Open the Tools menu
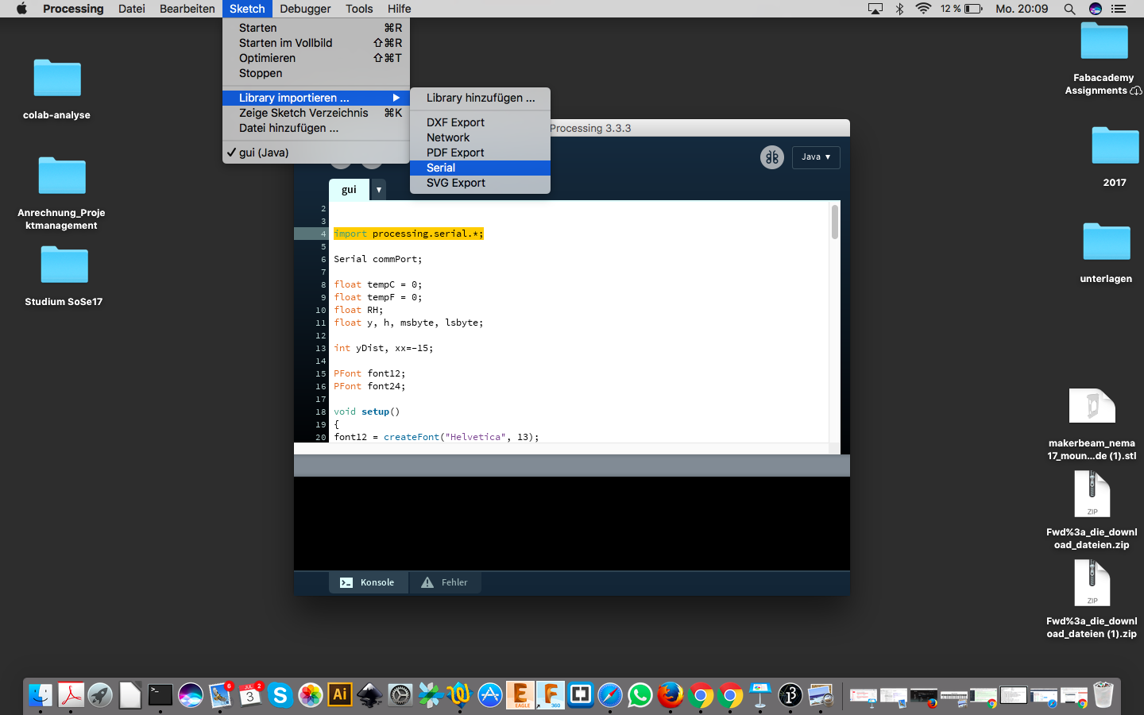Screen dimensions: 1144x715 click(x=359, y=9)
